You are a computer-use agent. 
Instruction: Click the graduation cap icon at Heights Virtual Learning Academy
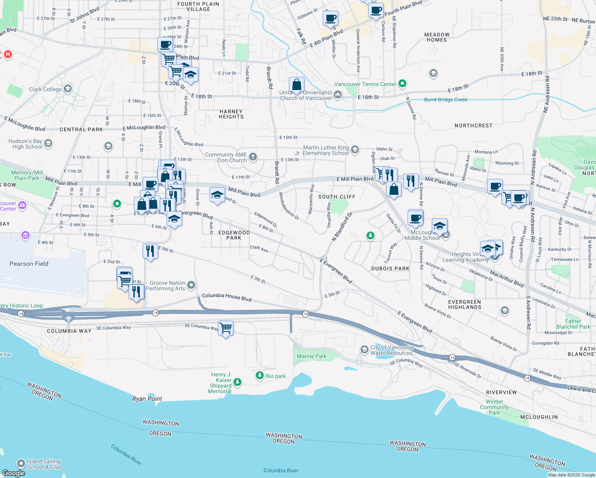point(488,248)
